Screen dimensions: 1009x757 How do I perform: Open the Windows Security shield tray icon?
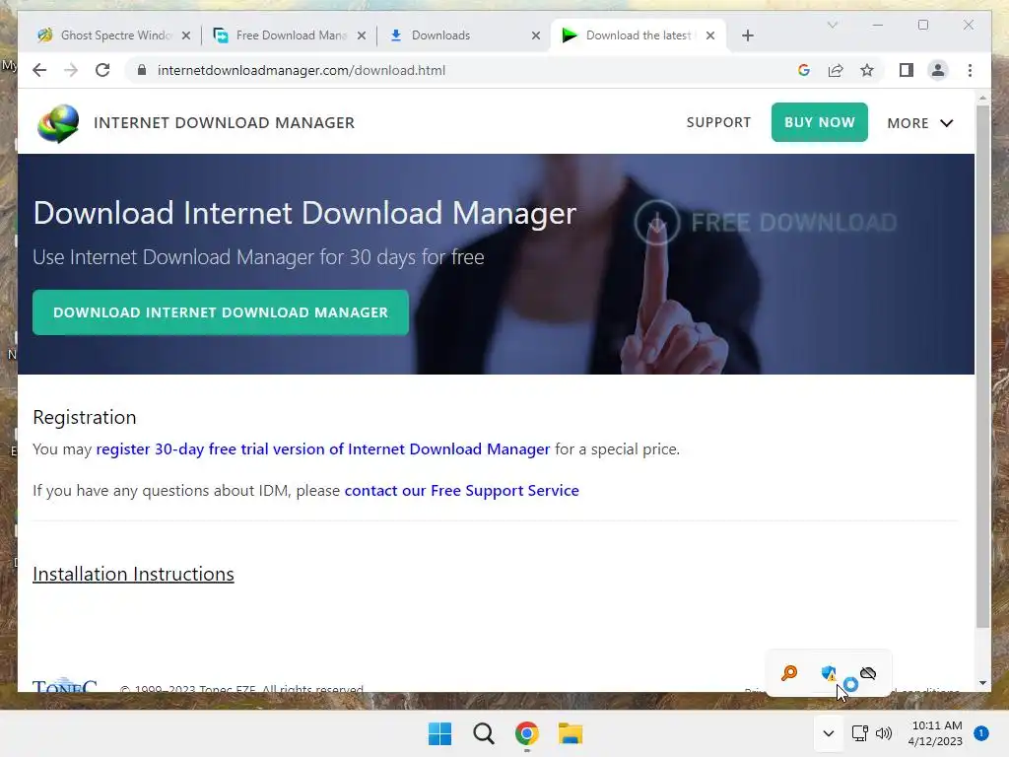click(829, 673)
